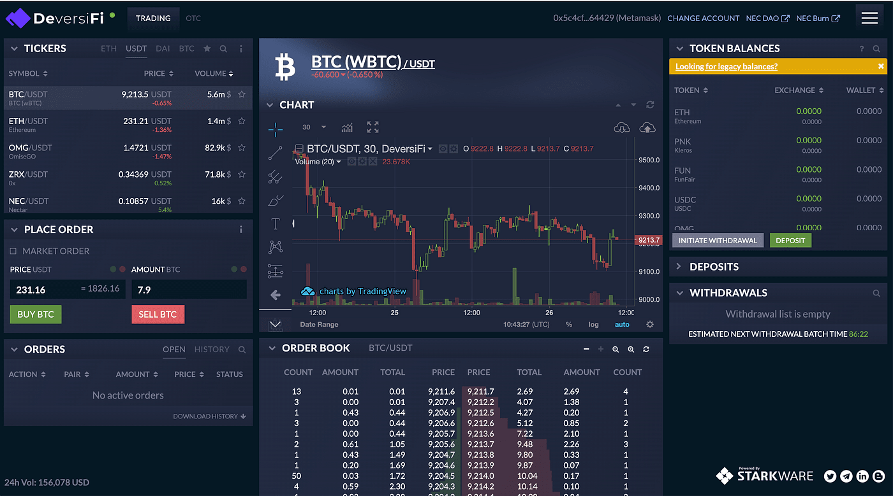Open the Token Balances help question mark
Viewport: 893px width, 496px height.
click(861, 48)
